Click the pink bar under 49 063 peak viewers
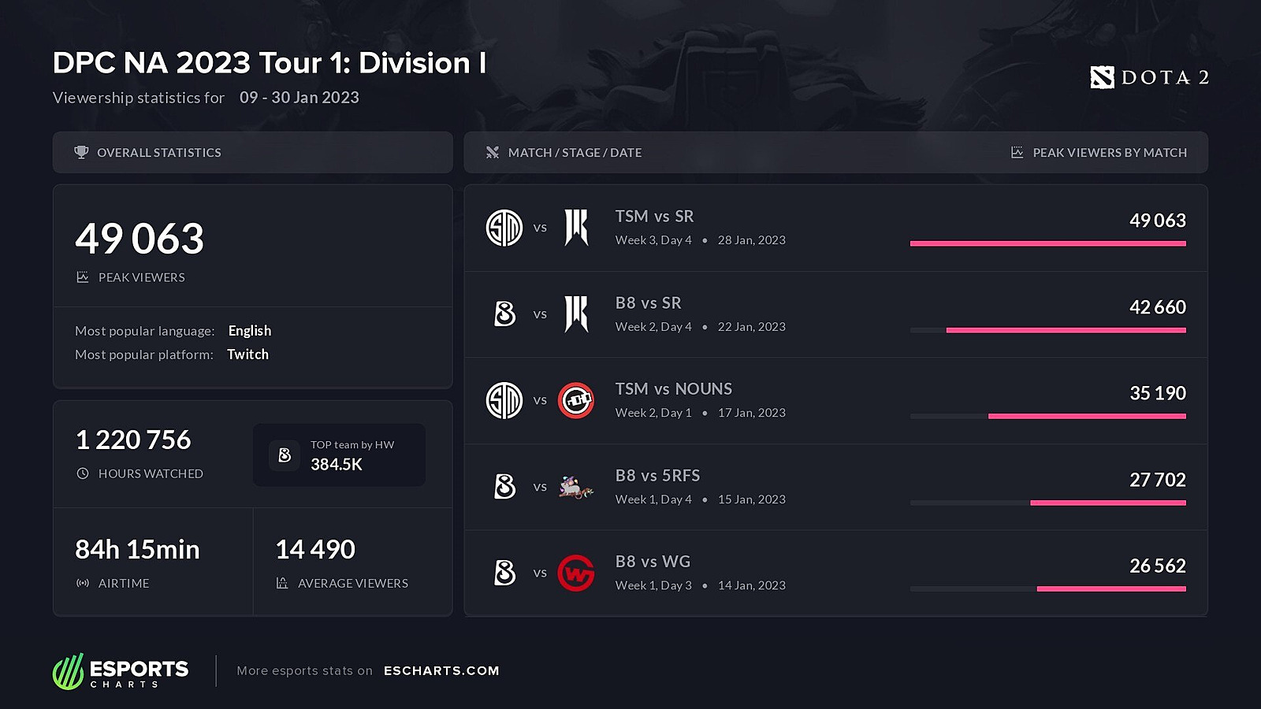Image resolution: width=1261 pixels, height=709 pixels. click(x=1048, y=243)
